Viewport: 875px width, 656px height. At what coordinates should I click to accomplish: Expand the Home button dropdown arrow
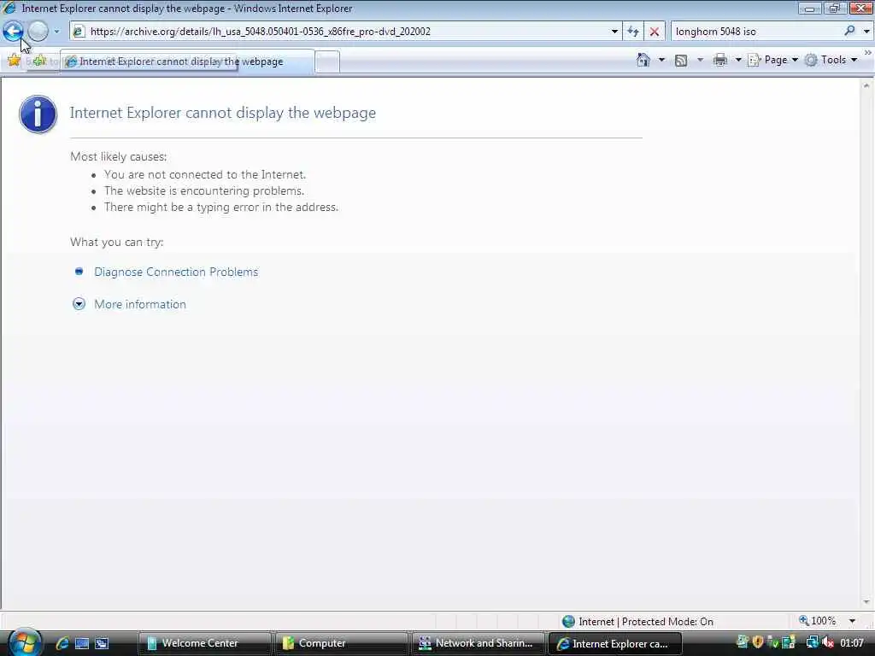[661, 60]
